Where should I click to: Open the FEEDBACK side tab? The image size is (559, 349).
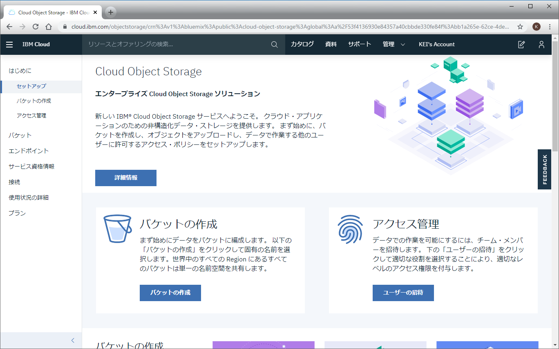pos(545,169)
